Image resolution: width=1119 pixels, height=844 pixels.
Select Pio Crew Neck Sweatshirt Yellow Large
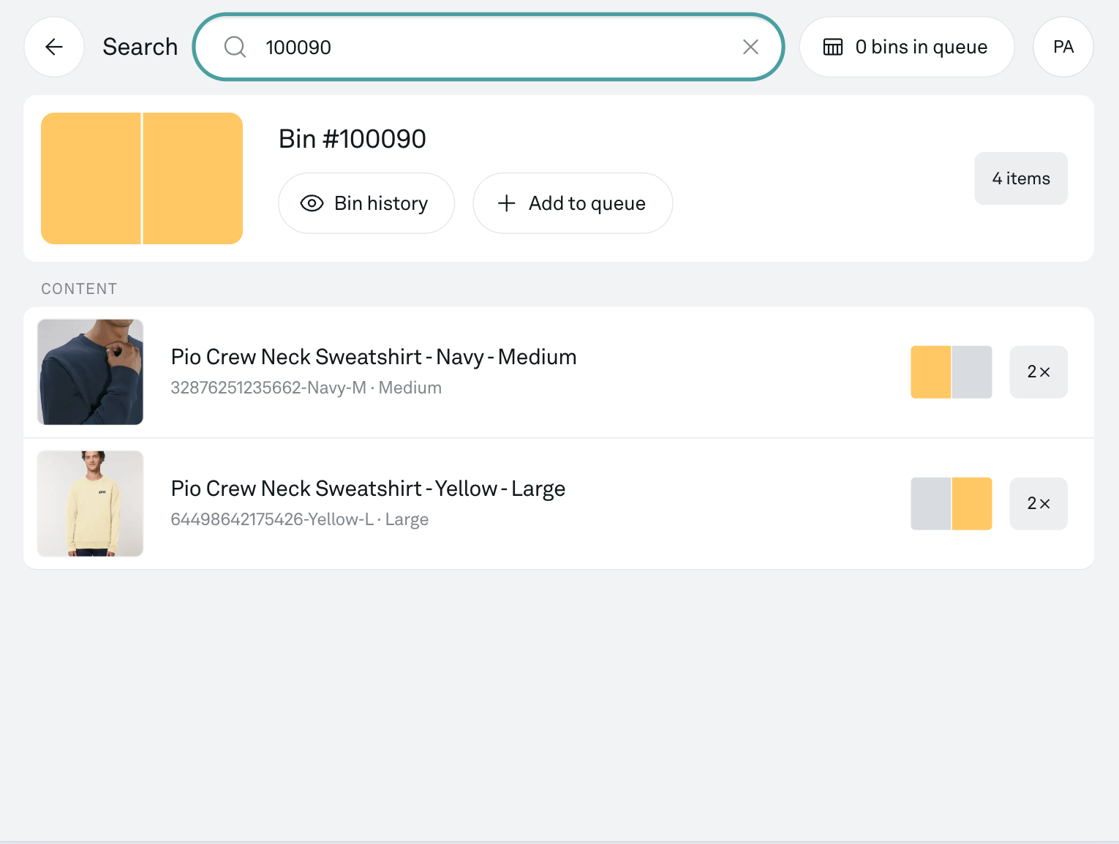click(368, 489)
